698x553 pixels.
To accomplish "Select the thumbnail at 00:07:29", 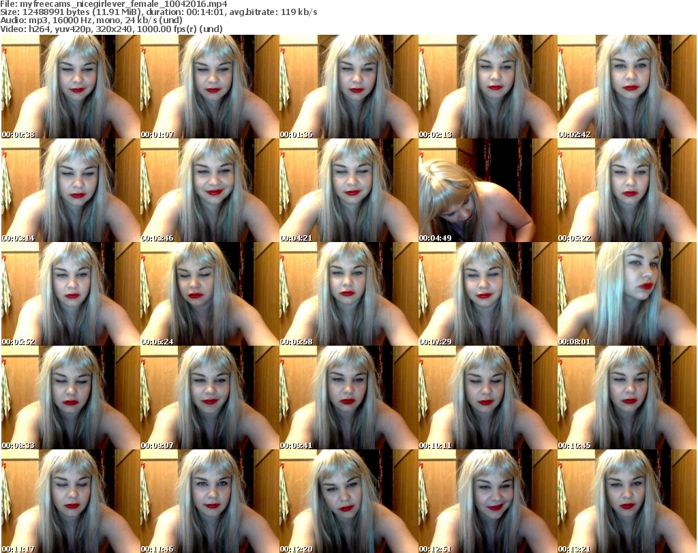I will click(488, 294).
